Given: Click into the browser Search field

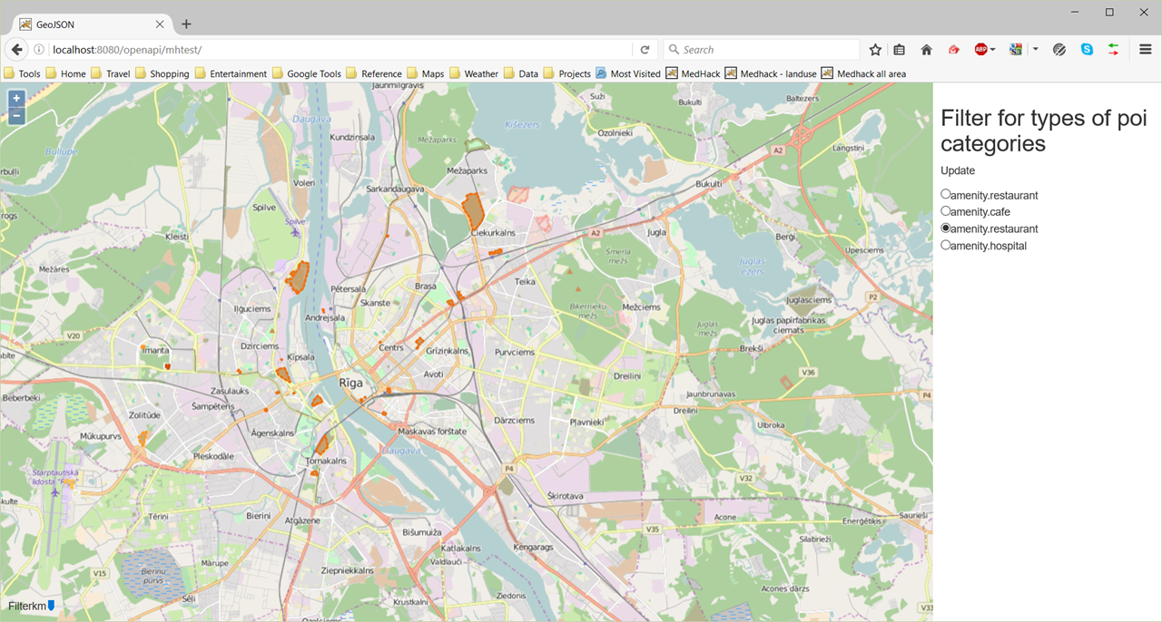Looking at the screenshot, I should point(763,50).
